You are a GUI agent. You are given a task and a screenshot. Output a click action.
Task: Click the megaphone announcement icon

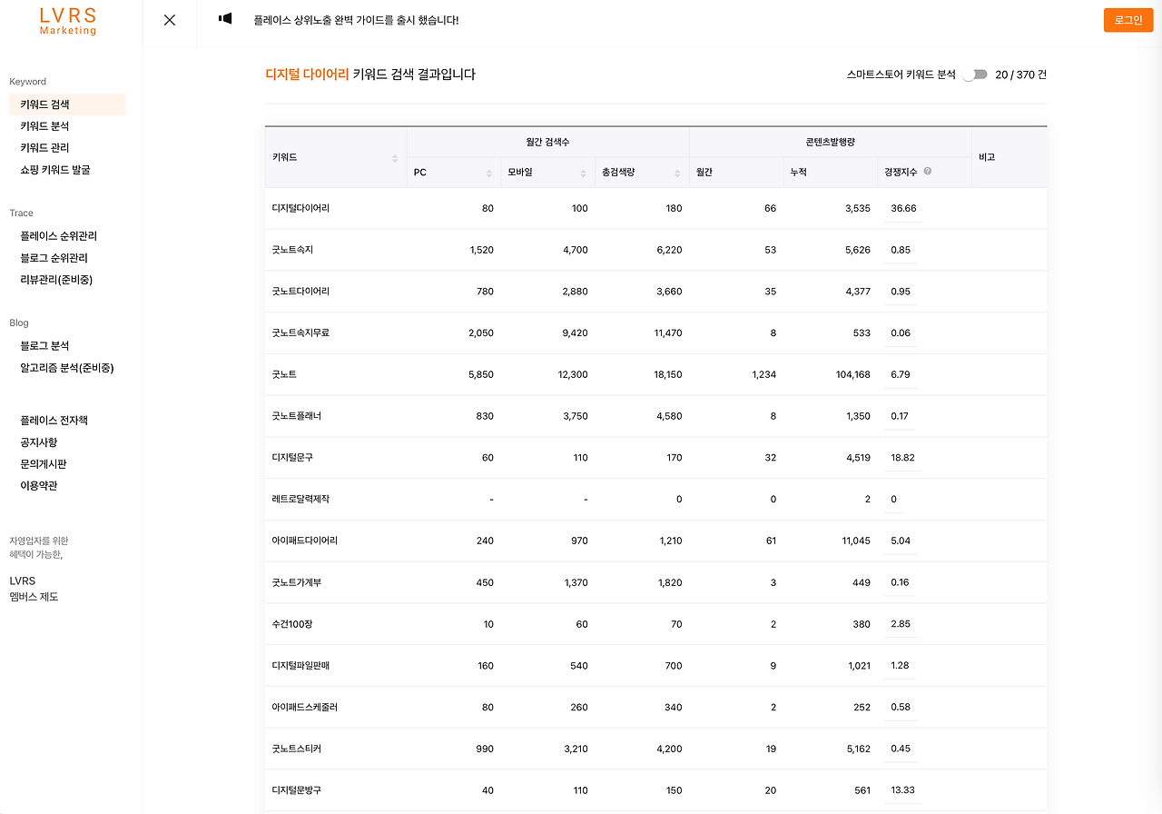coord(223,18)
